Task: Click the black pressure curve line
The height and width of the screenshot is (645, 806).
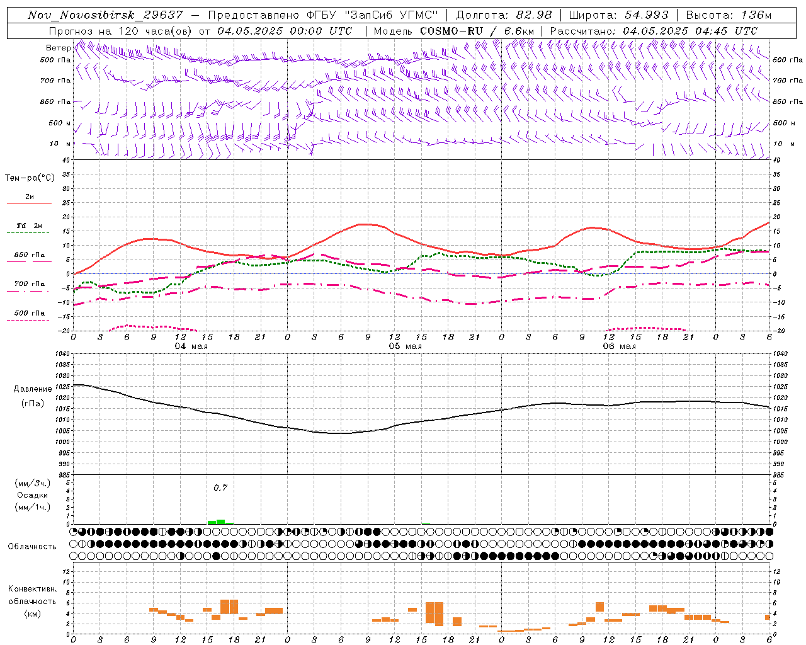Action: click(421, 421)
